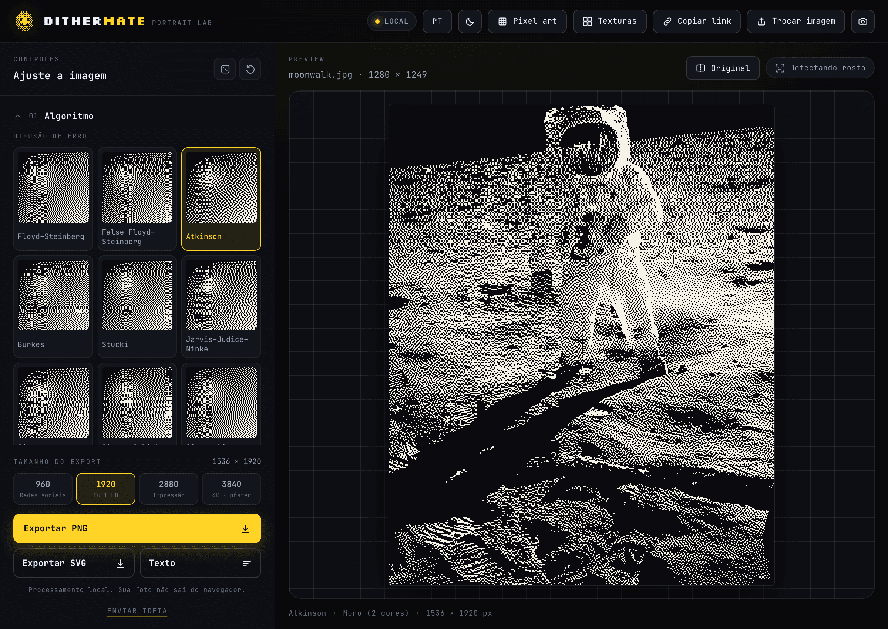This screenshot has height=629, width=888.
Task: Click Trocar imagem to swap the photo
Action: click(x=795, y=21)
